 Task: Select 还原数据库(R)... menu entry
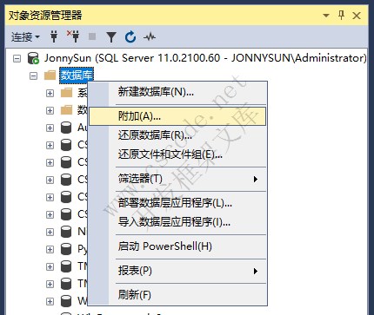(177, 135)
